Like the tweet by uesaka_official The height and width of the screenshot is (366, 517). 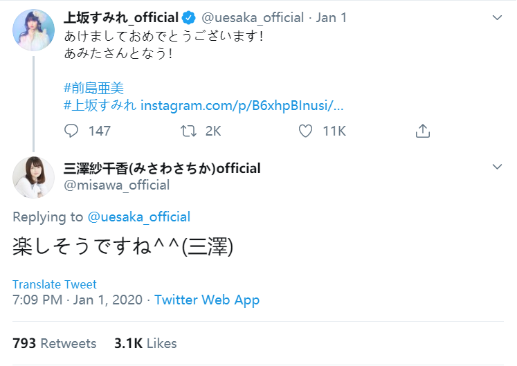point(305,130)
